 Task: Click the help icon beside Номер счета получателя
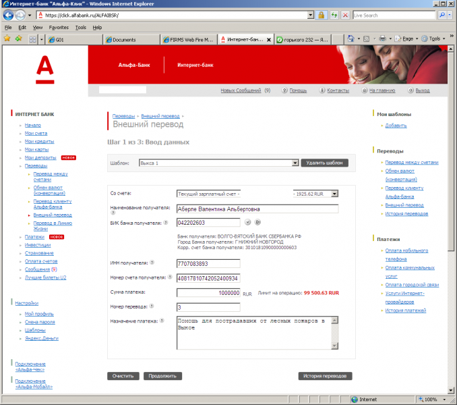(x=169, y=277)
